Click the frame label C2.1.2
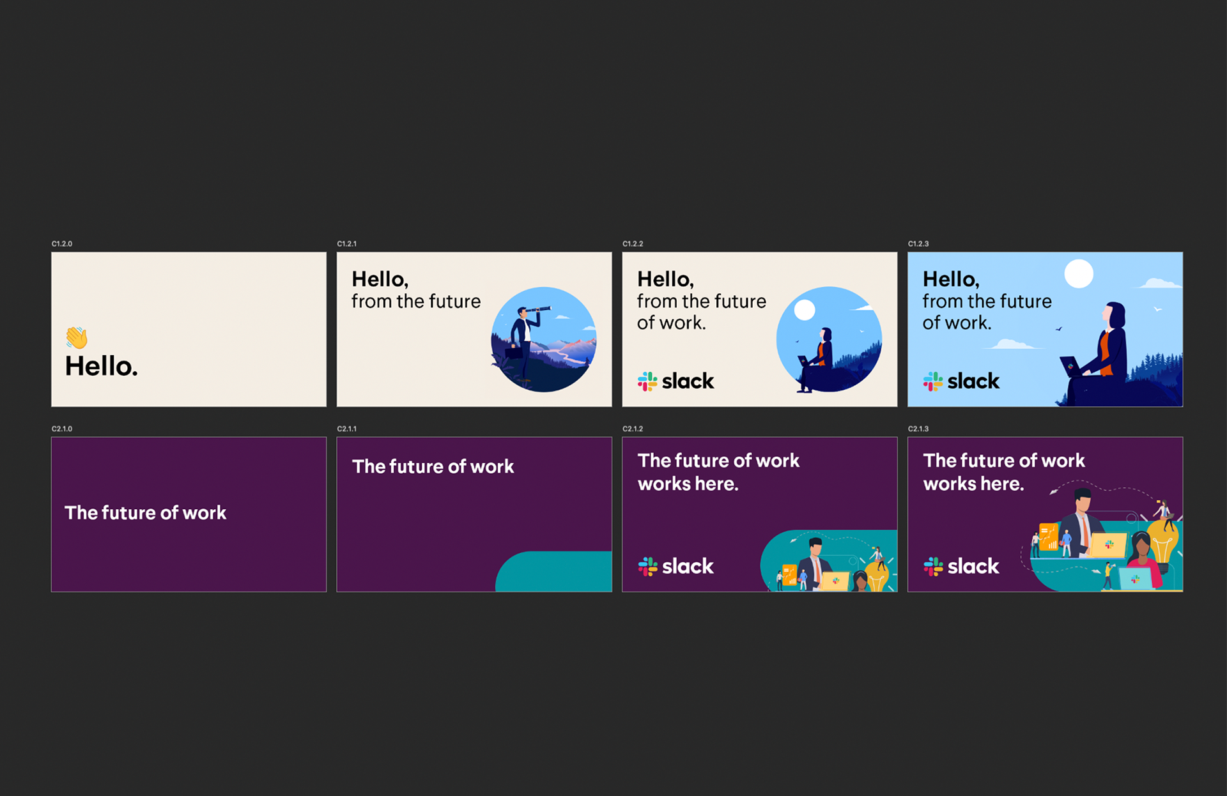The height and width of the screenshot is (796, 1227). click(x=633, y=429)
